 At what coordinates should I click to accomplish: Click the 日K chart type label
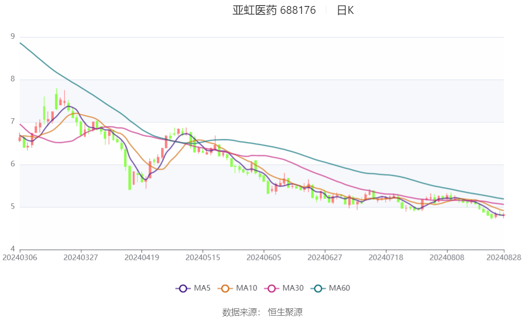(x=345, y=10)
